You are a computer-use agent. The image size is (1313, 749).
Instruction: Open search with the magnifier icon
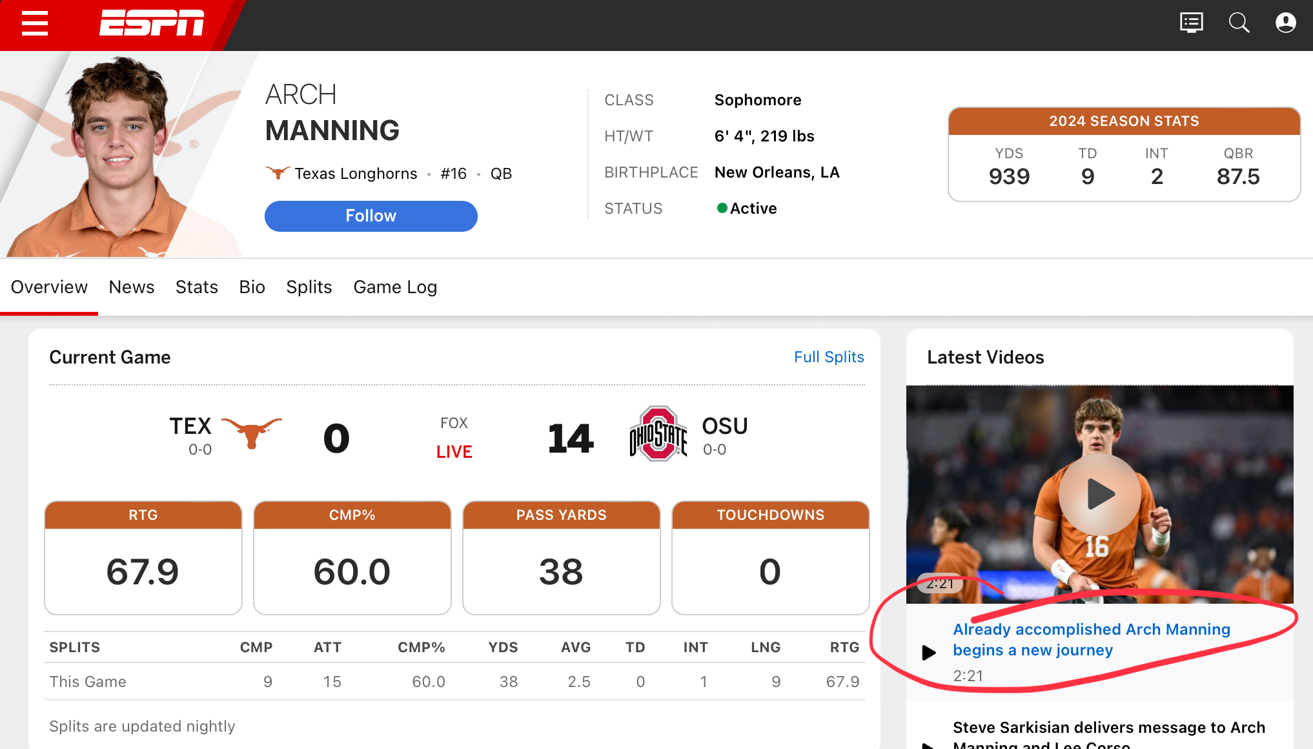(x=1239, y=23)
